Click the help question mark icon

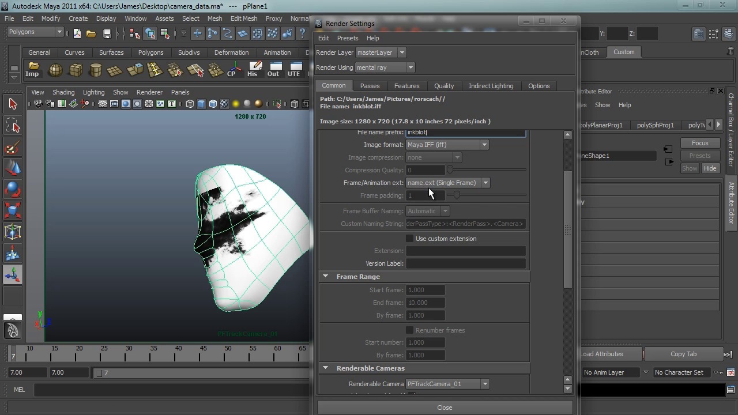(x=302, y=33)
